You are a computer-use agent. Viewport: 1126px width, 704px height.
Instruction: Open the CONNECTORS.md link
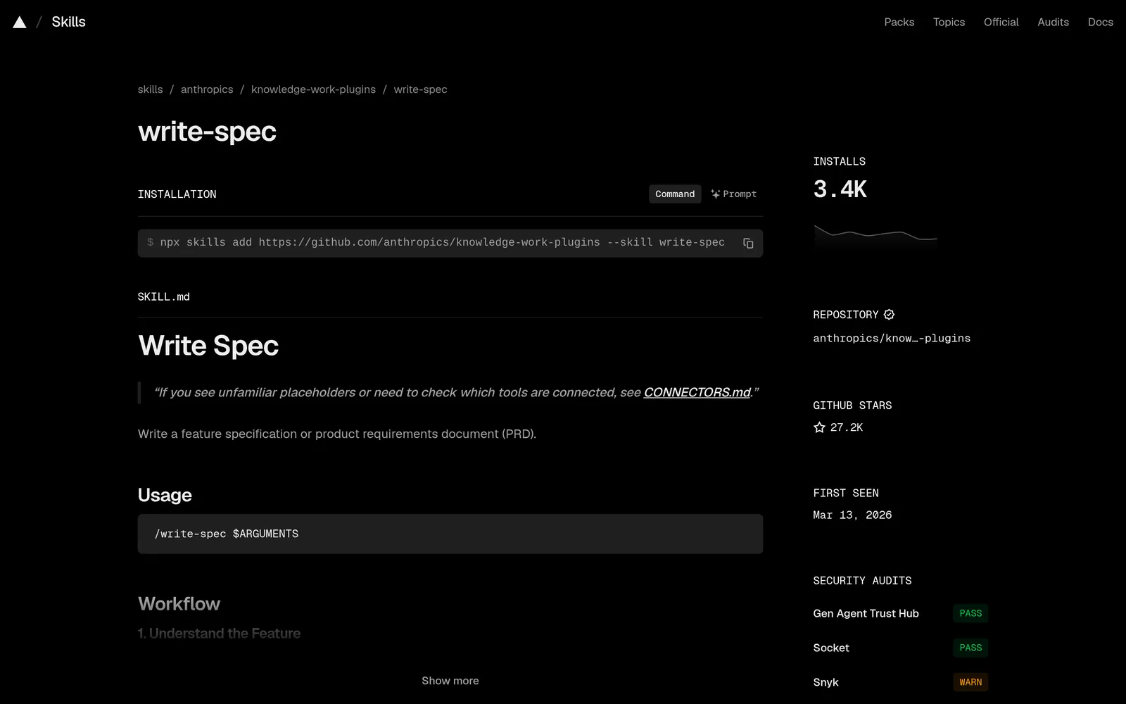[697, 392]
